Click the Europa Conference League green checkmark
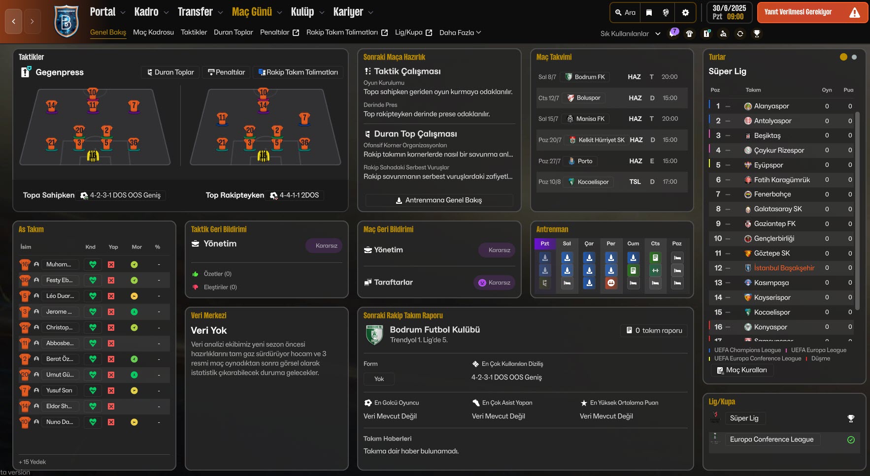 (x=851, y=440)
